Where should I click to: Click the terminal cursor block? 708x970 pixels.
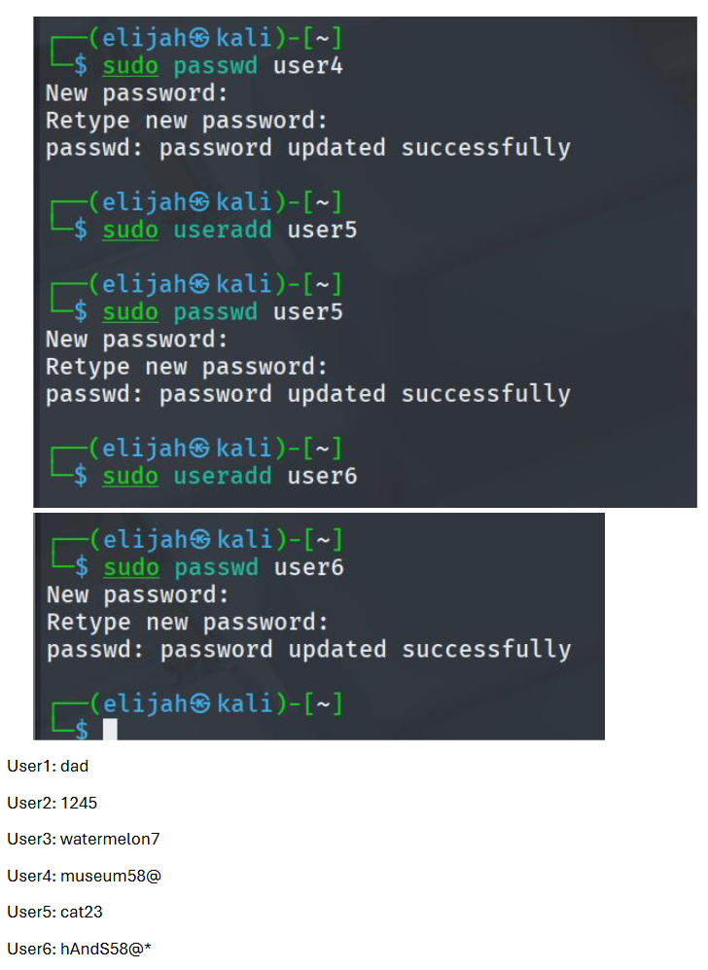point(110,731)
